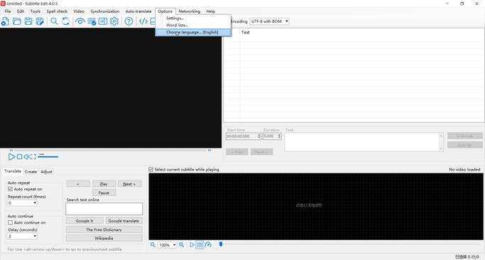Click the add waveform text in waveform area

[x=310, y=205]
